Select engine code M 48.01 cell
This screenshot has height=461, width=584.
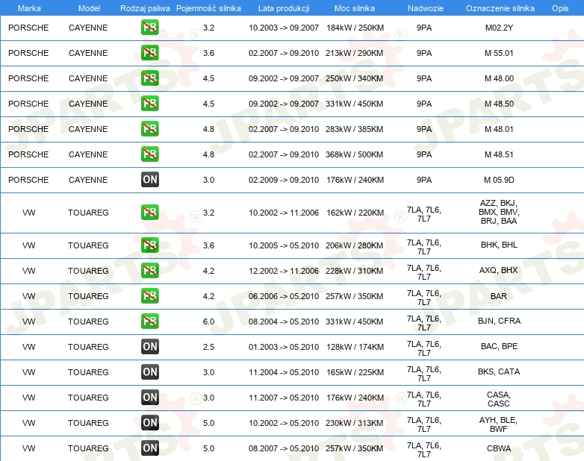click(499, 129)
